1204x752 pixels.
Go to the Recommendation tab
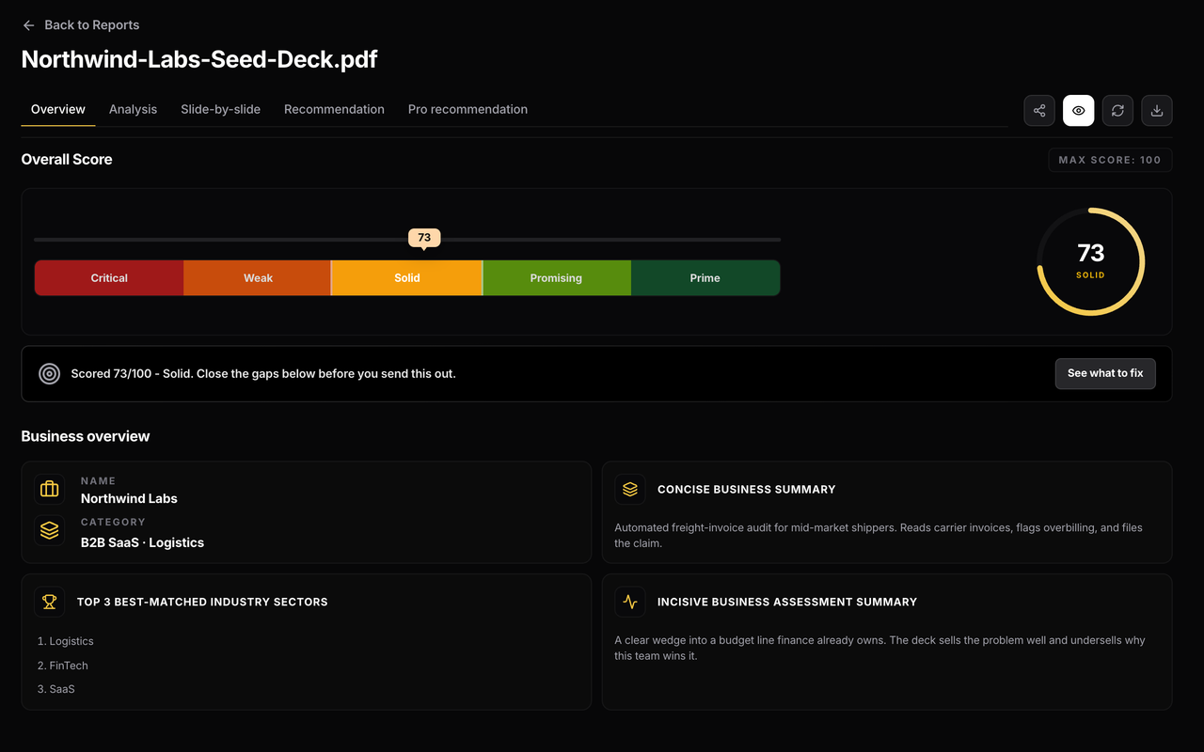pos(334,109)
